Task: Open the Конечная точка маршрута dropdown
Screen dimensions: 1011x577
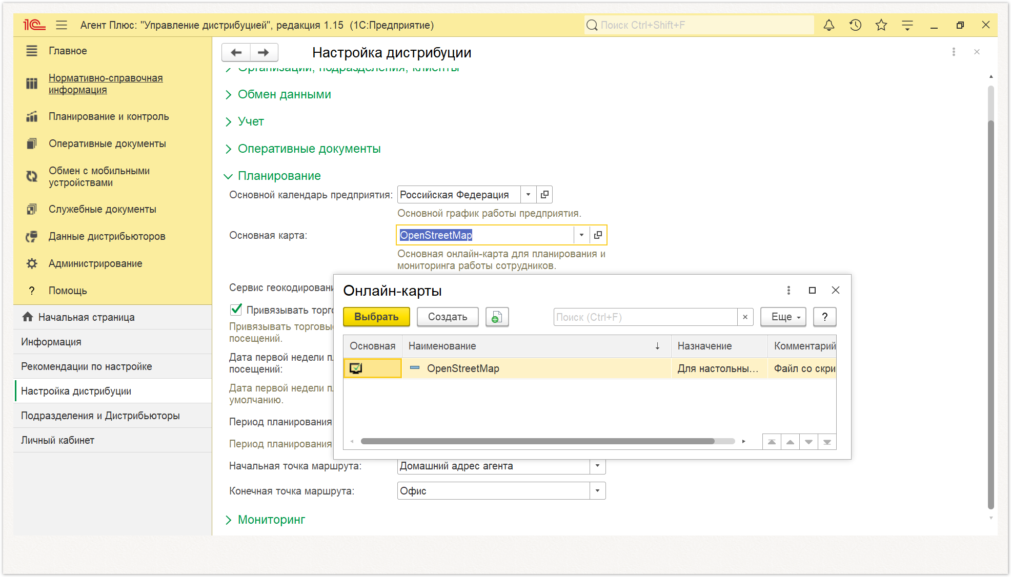Action: [597, 491]
